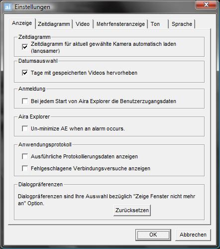Enable Benutzerzugangsdaten bei jedem Start checkbox
This screenshot has height=249, width=220.
(25, 101)
